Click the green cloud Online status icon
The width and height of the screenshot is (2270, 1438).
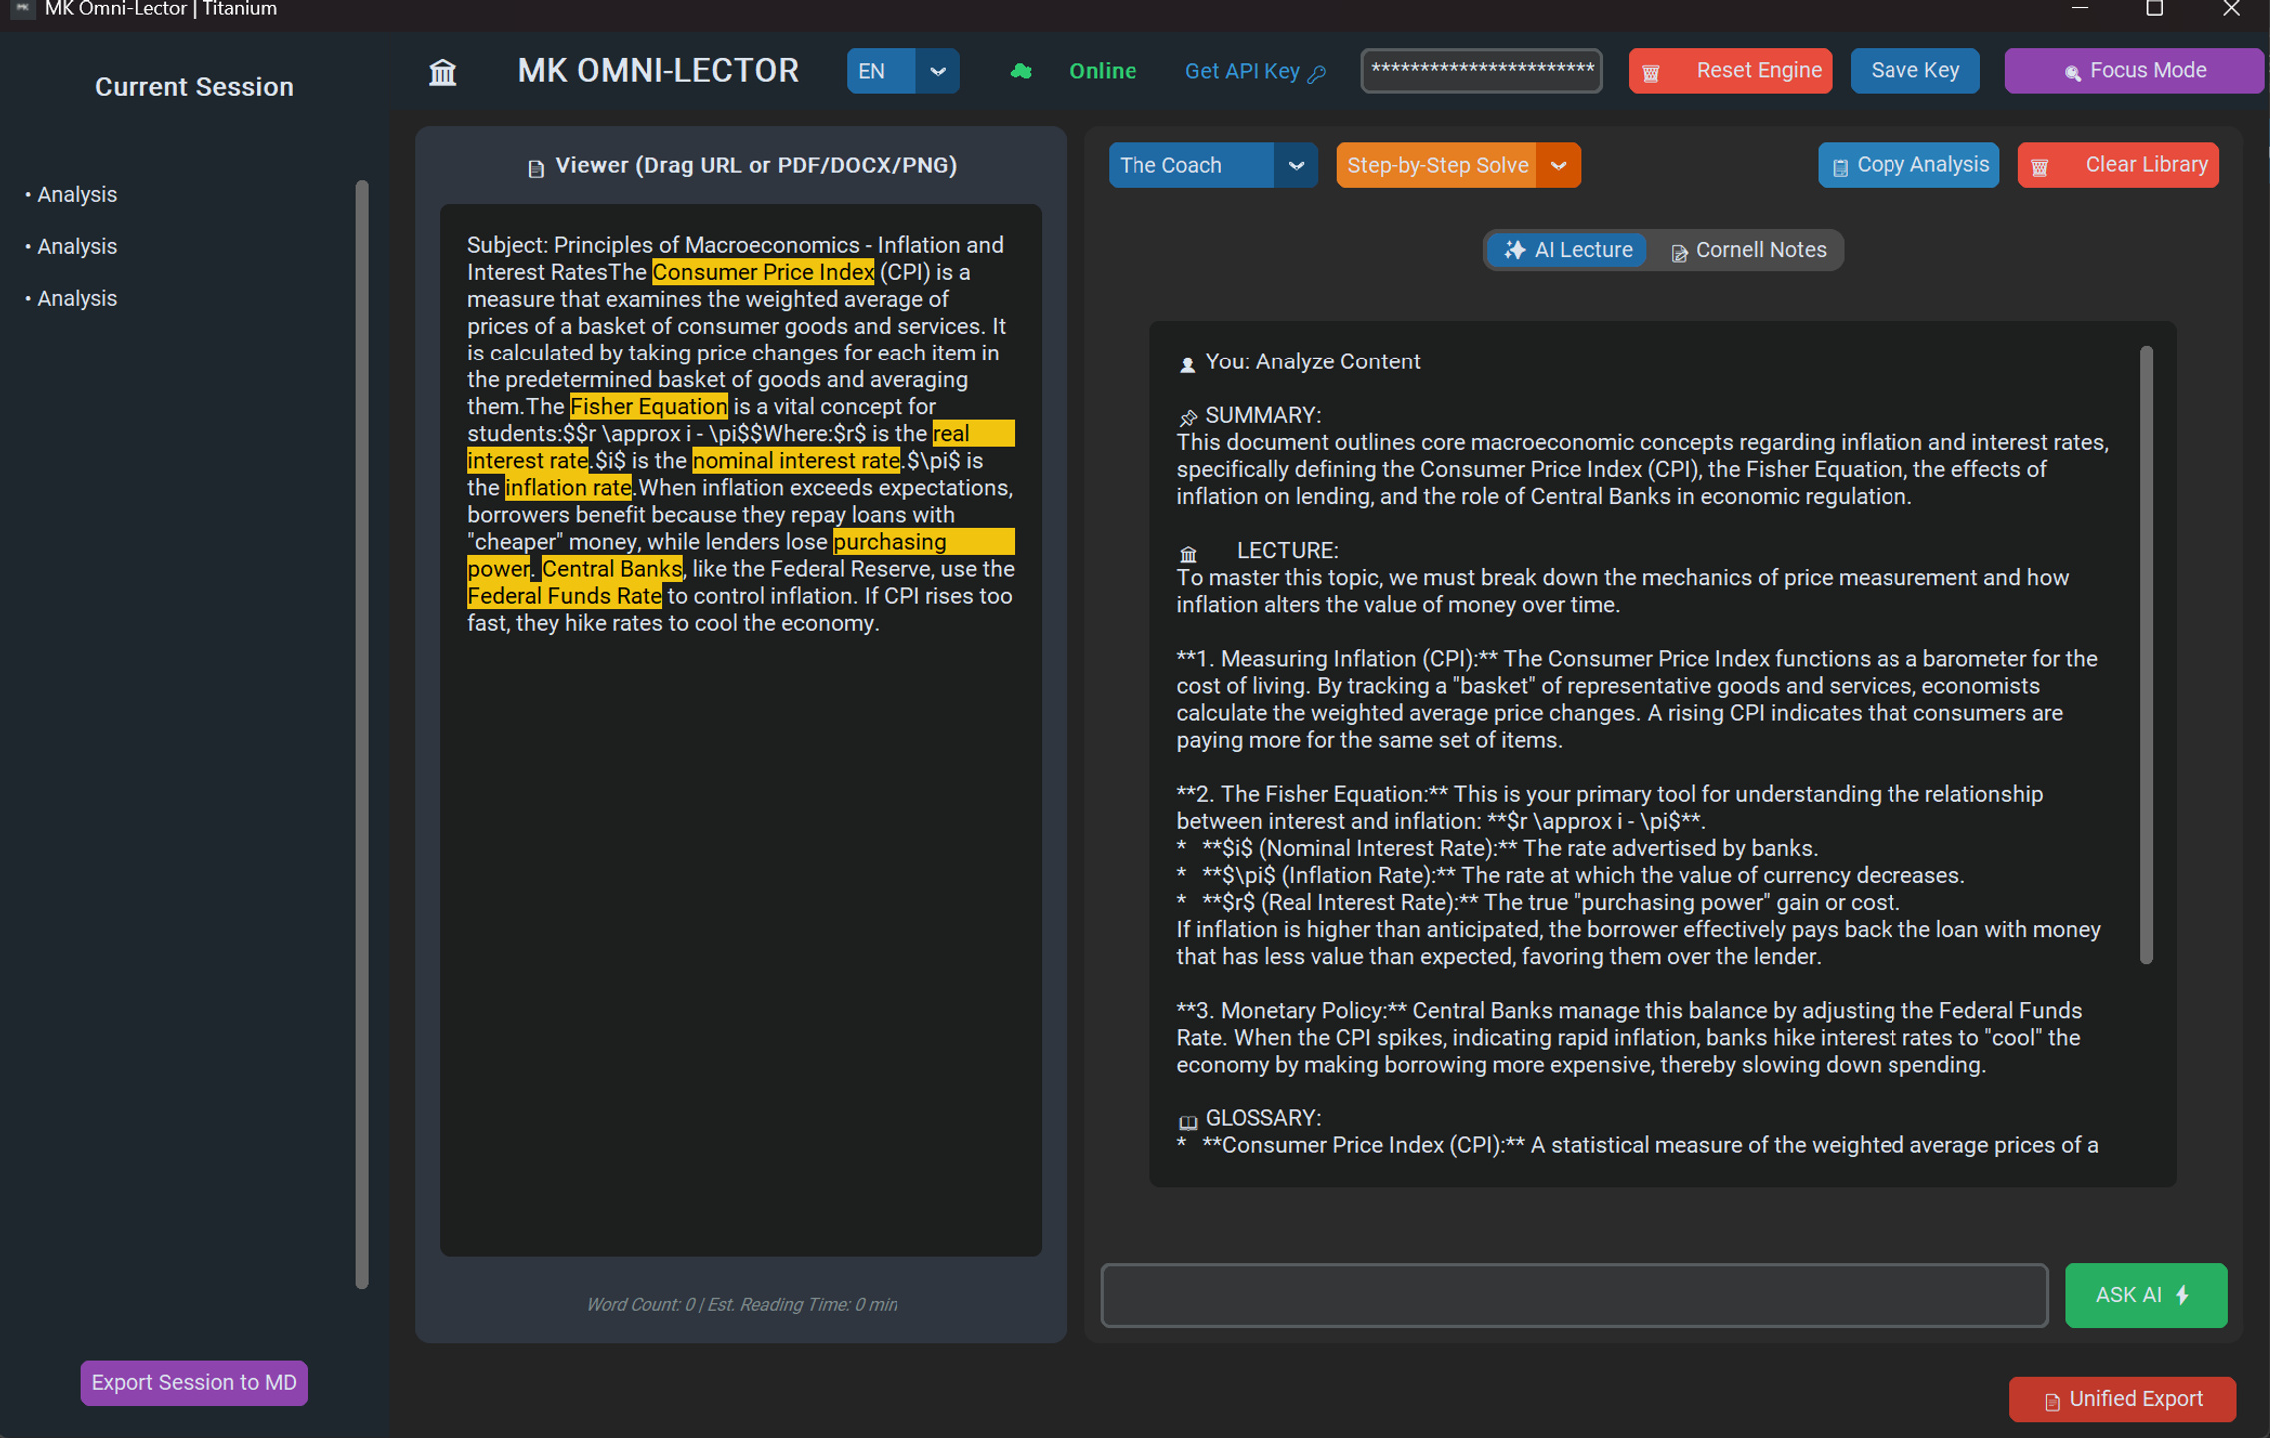tap(1020, 71)
